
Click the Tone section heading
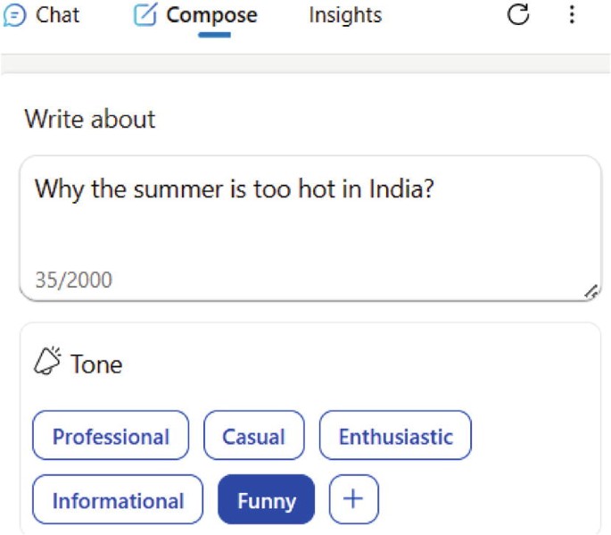(96, 364)
